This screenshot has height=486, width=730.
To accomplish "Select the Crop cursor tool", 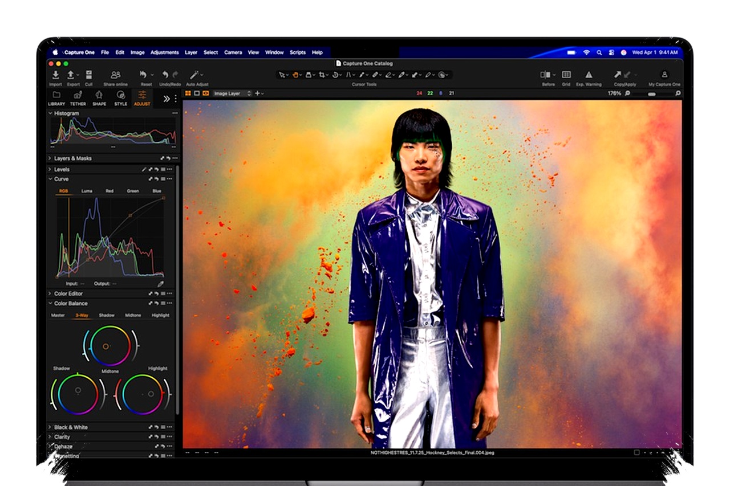I will click(x=322, y=75).
